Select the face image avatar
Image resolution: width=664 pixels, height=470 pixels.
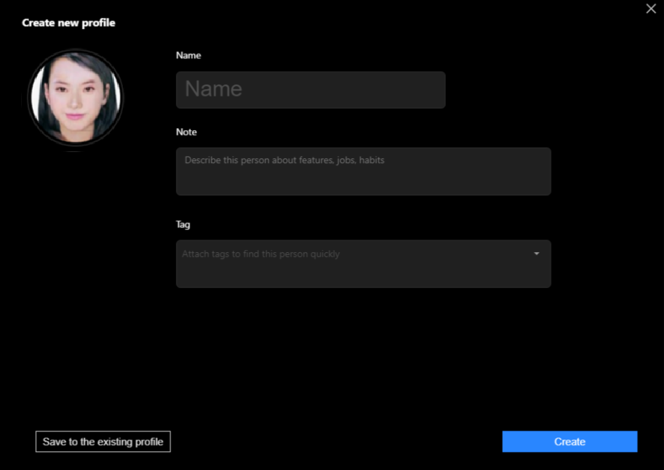point(75,97)
